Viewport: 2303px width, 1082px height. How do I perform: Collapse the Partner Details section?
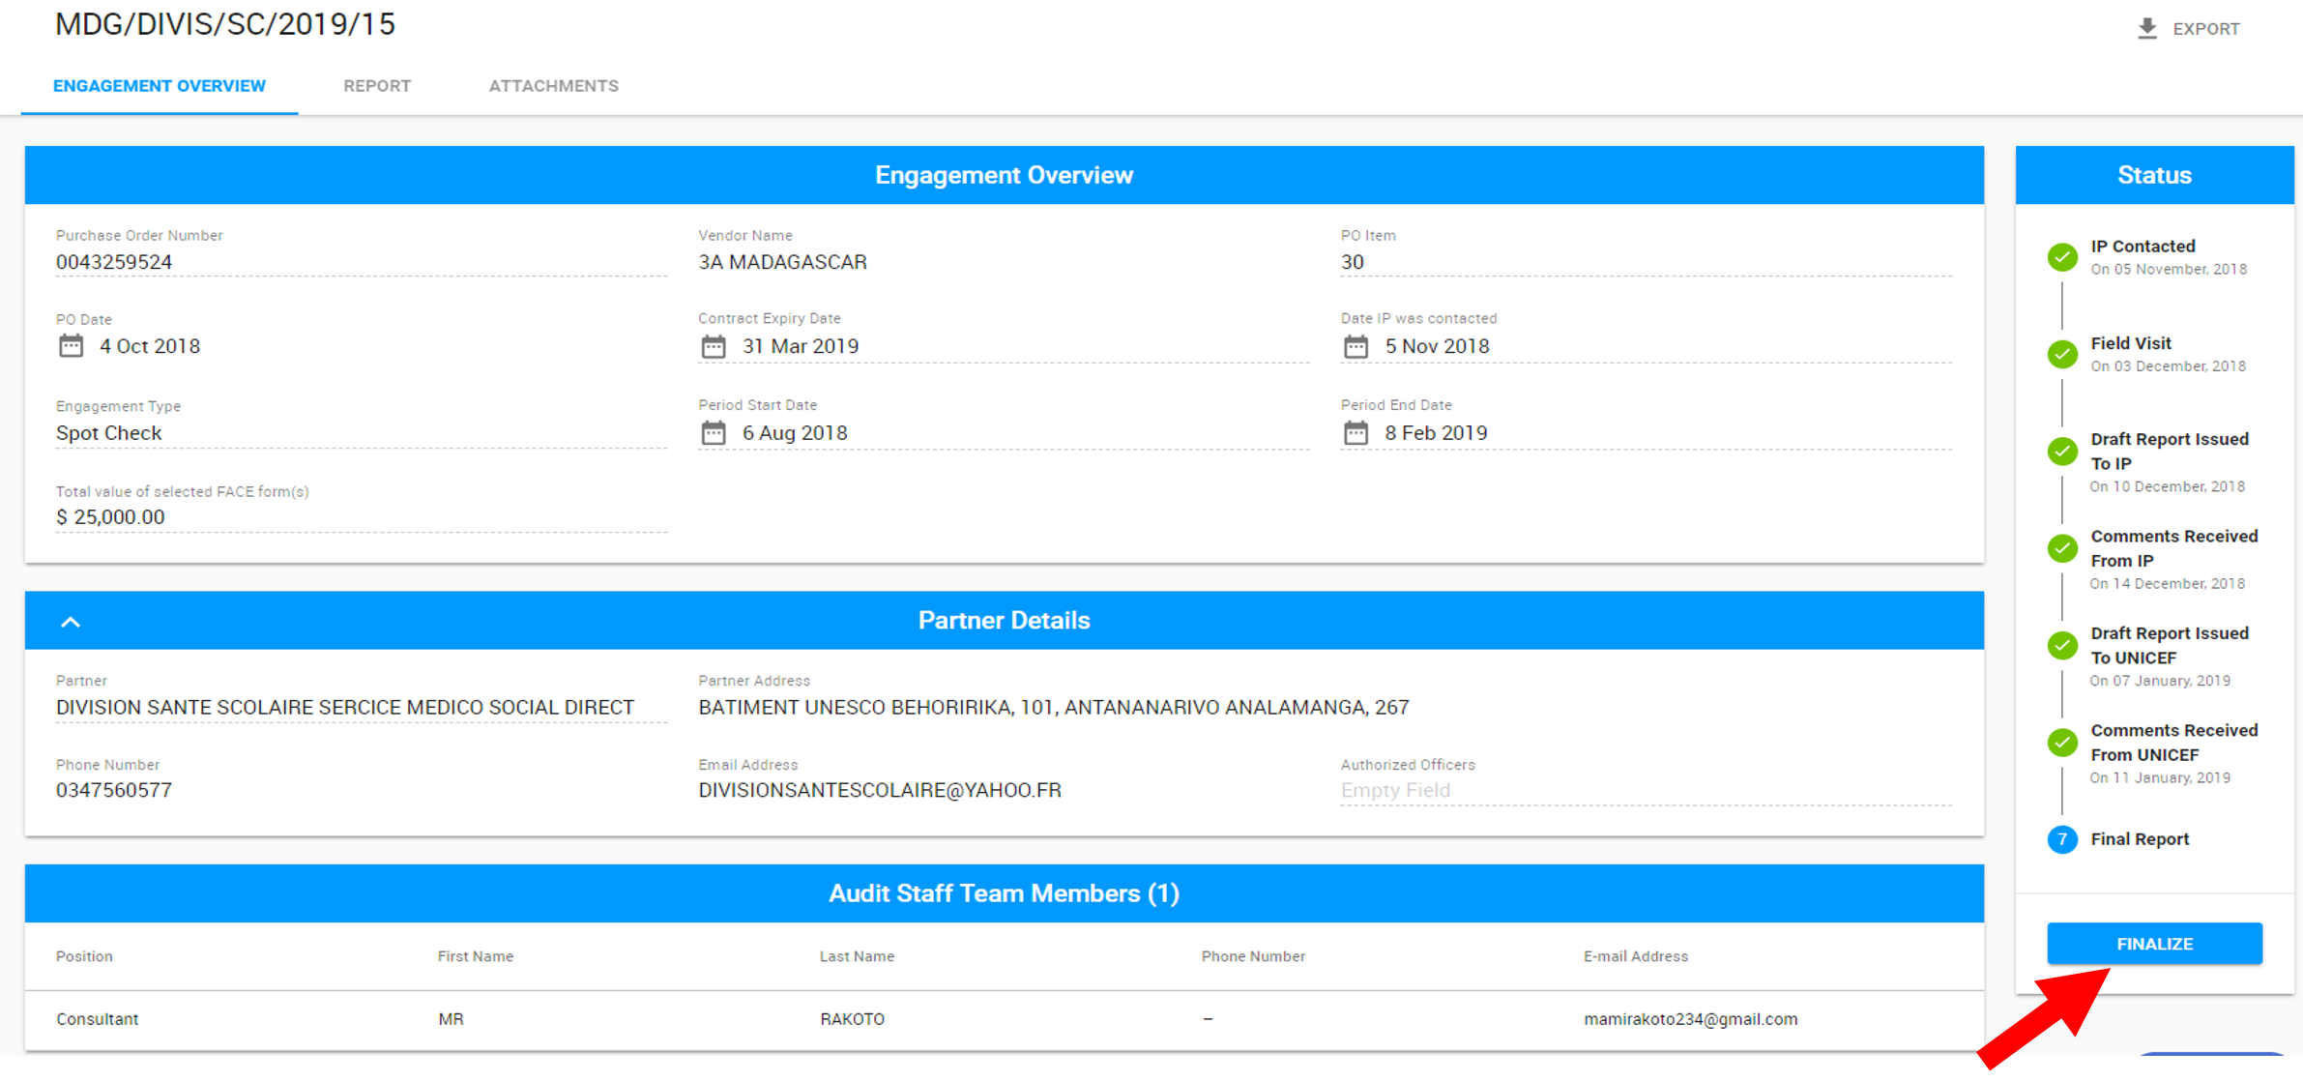[71, 620]
